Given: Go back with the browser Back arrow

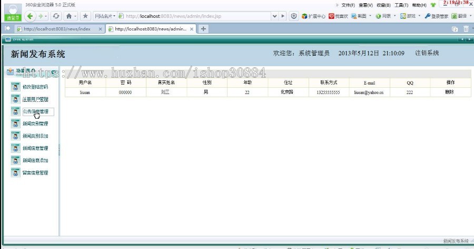Looking at the screenshot, I should tap(29, 16).
